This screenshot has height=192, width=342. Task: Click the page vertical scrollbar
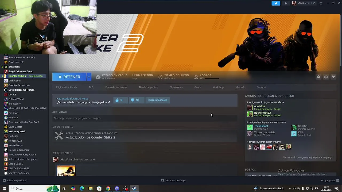click(x=341, y=40)
